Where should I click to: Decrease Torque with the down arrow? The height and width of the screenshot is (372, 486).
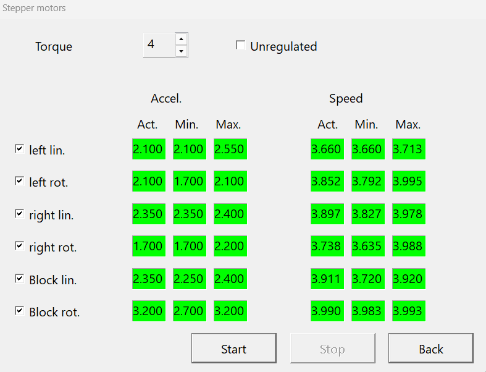[181, 51]
